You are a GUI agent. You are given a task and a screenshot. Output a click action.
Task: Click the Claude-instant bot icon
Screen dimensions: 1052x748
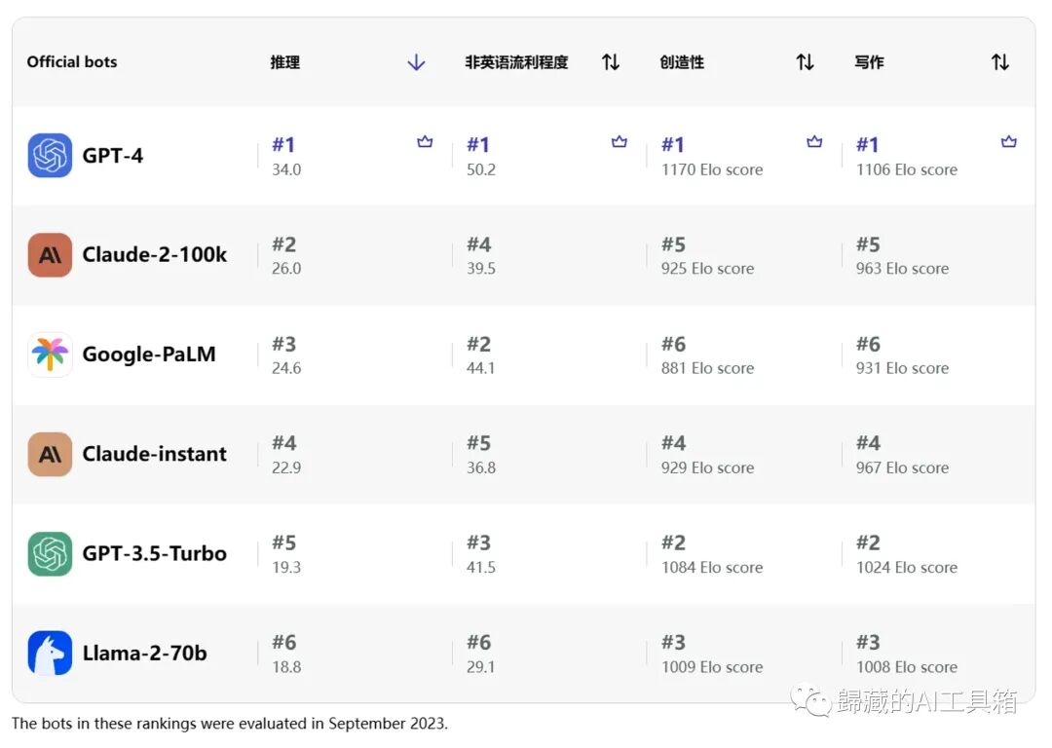pos(50,454)
